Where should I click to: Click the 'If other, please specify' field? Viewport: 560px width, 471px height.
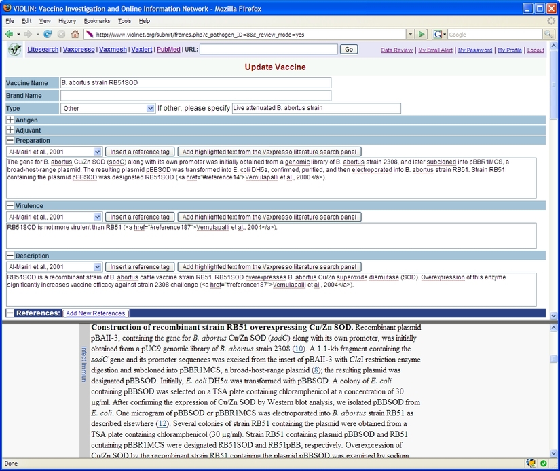click(316, 108)
